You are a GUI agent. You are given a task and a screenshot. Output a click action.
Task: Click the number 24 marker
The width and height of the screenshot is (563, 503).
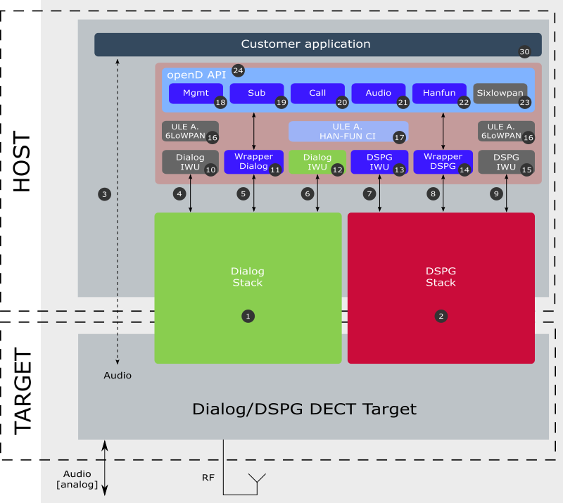(x=238, y=70)
